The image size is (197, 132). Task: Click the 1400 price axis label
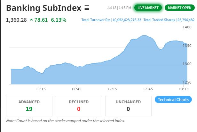pos(187,27)
